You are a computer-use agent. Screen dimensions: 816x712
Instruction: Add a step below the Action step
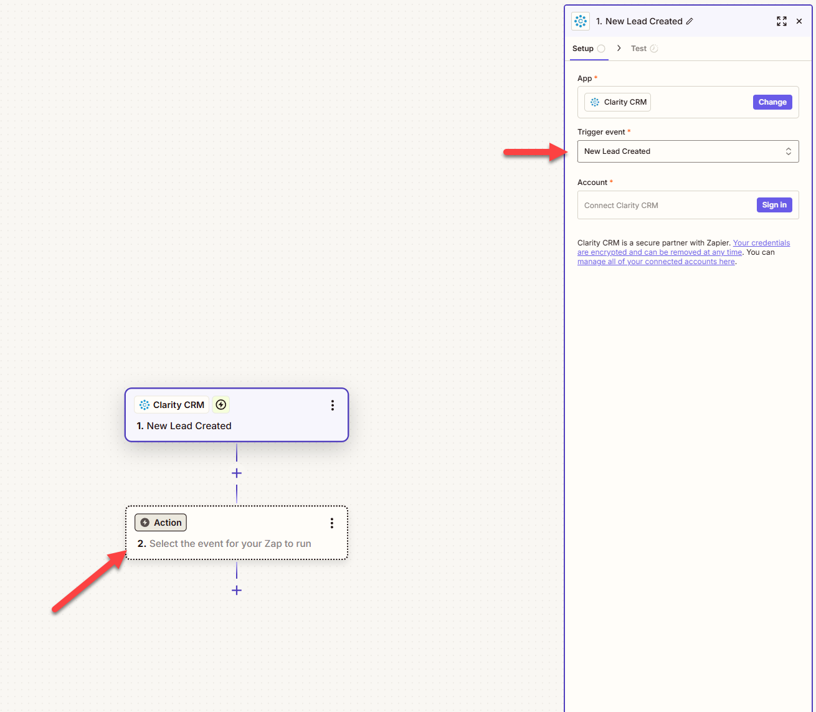point(237,591)
